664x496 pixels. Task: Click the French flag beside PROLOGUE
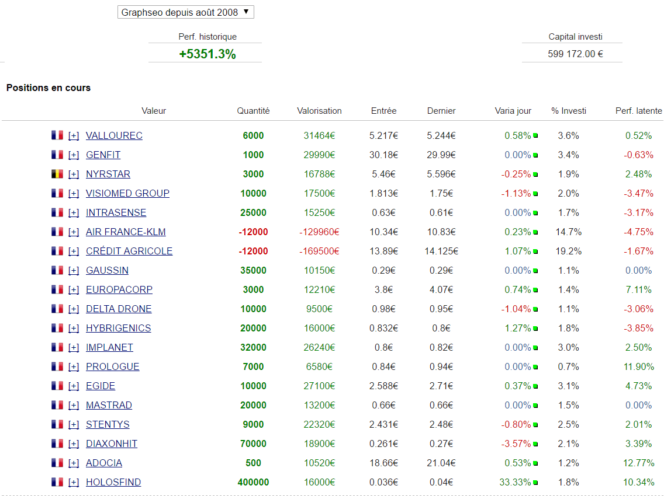coord(57,366)
